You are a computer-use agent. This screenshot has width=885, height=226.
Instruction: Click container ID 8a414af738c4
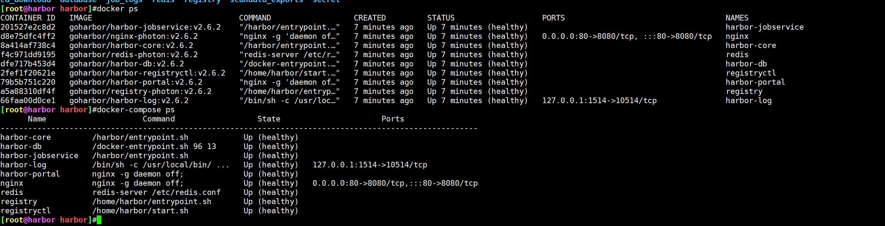(28, 46)
